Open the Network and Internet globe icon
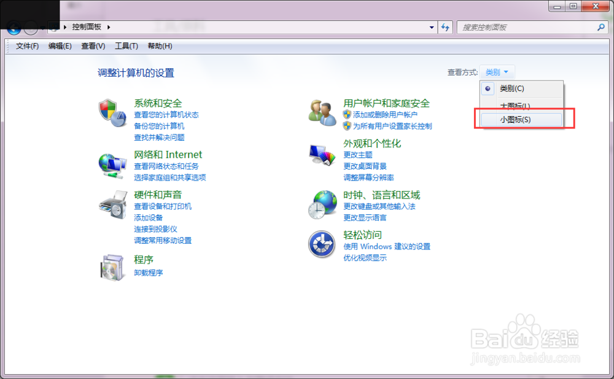 coord(112,165)
